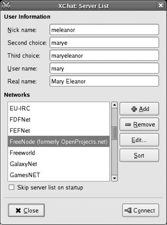
Task: Click the network list scrollbar thumb
Action: (114, 133)
